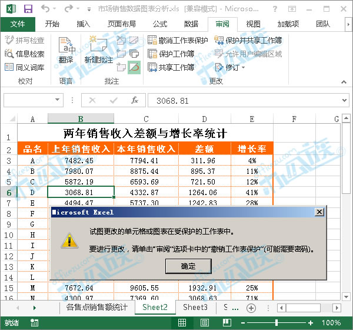Switch to the 插入 ribbon tab

click(84, 24)
